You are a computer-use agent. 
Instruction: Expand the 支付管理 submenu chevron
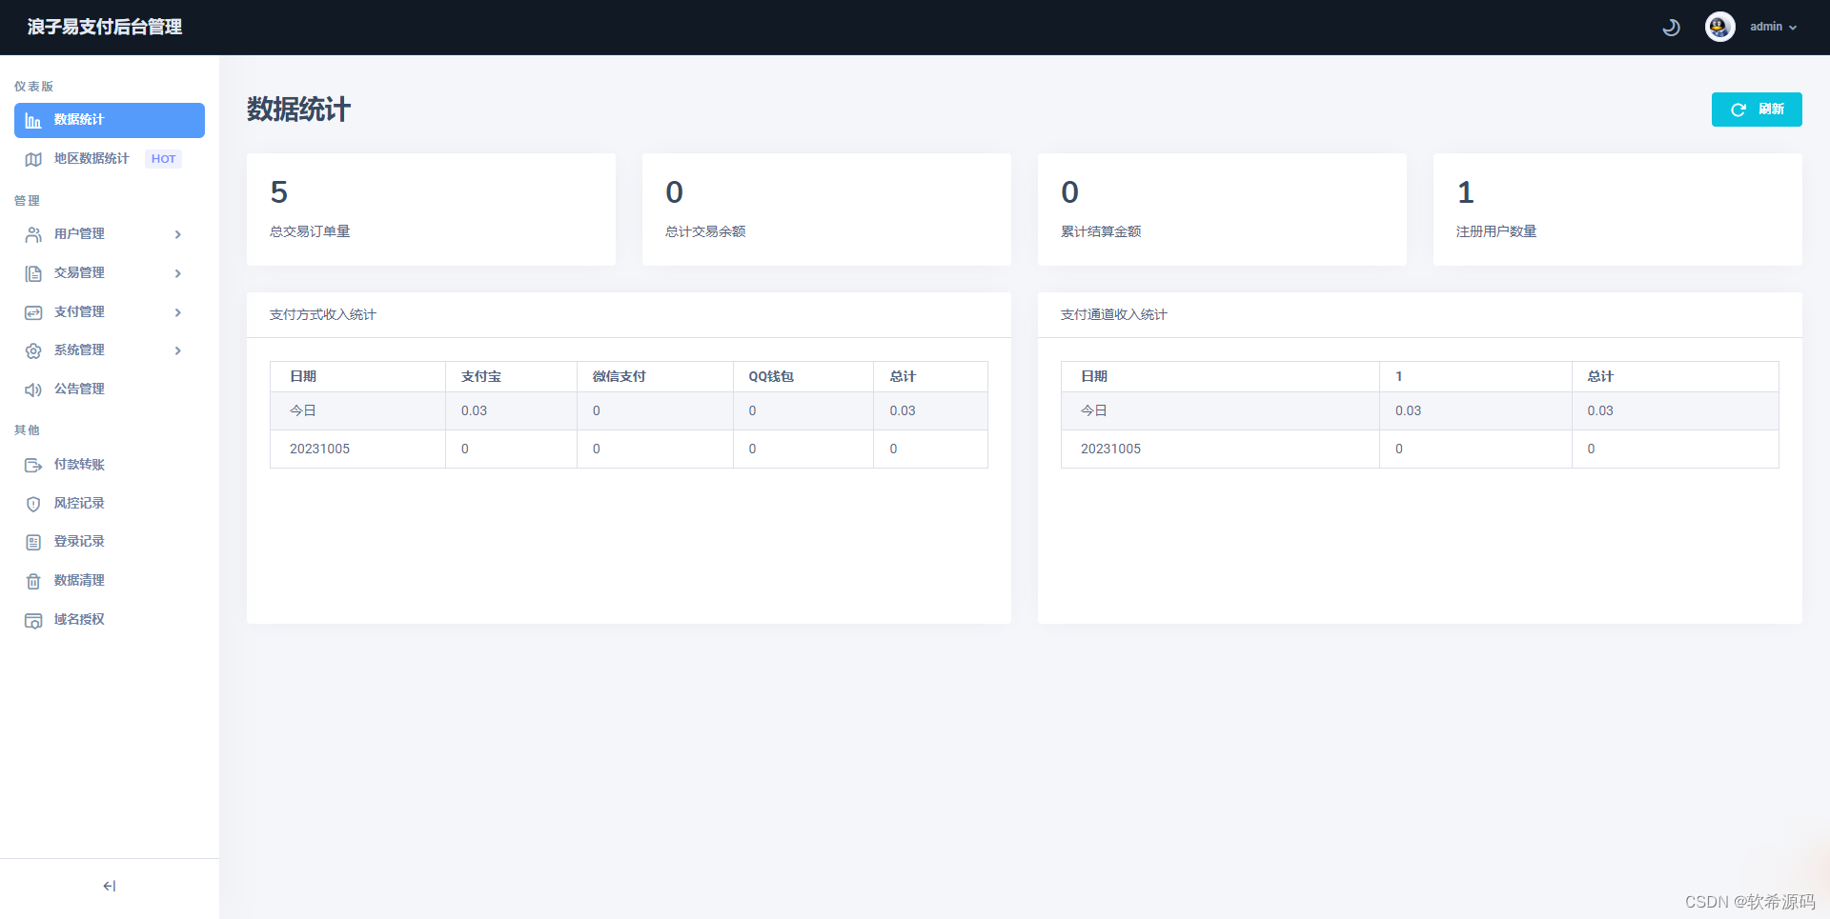178,312
